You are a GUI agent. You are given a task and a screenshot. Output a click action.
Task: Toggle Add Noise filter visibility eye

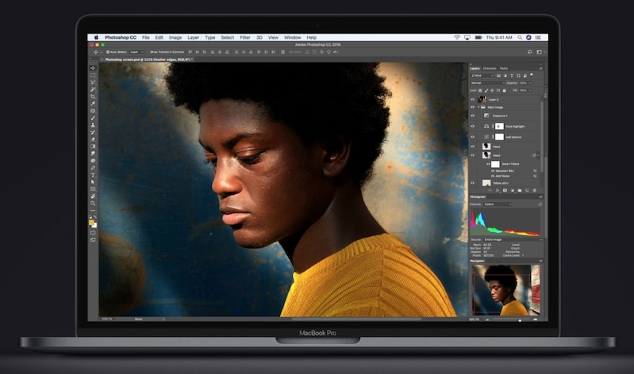[x=493, y=176]
